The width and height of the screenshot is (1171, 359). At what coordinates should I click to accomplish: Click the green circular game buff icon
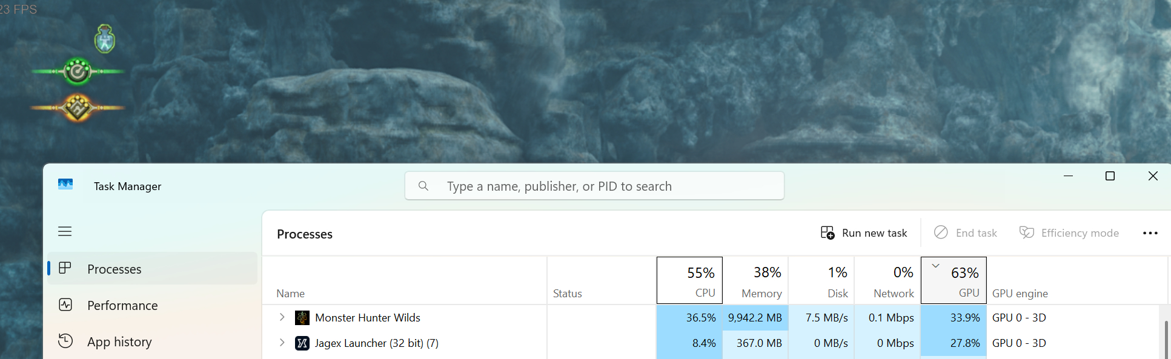coord(78,71)
